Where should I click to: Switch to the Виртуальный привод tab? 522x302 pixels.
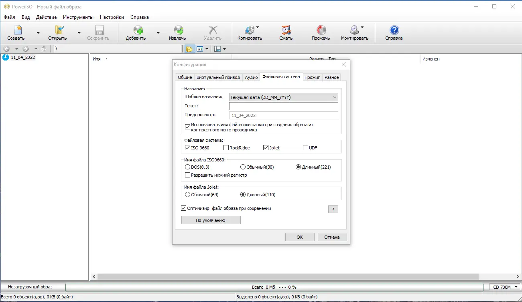(x=218, y=77)
